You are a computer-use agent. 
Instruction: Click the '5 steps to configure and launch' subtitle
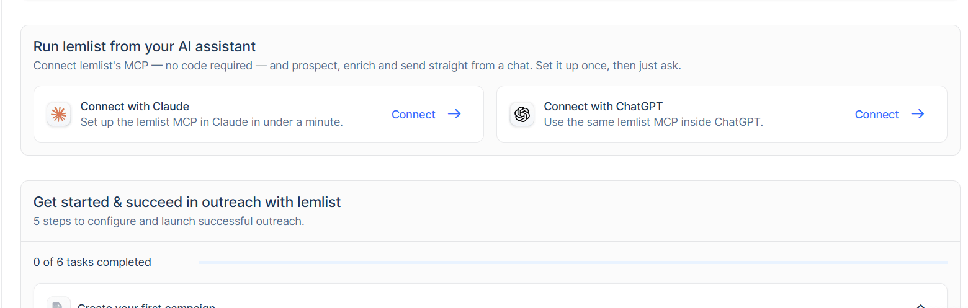(x=169, y=221)
